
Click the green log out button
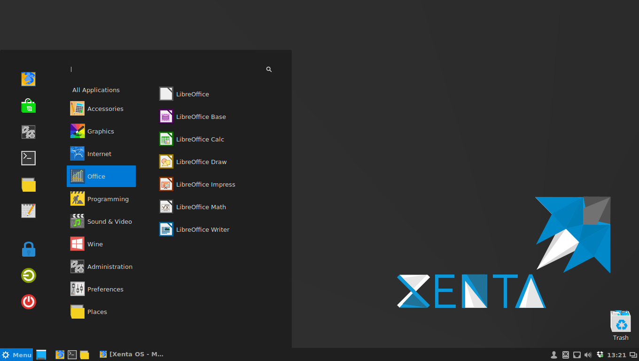click(28, 275)
